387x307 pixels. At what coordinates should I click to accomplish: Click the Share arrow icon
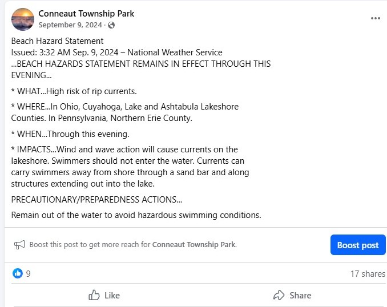(x=279, y=295)
